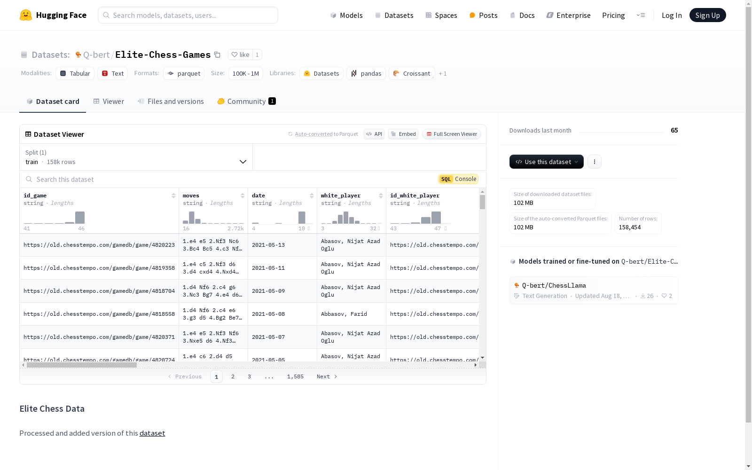Image resolution: width=752 pixels, height=470 pixels.
Task: Open the Q-bert/ChessLlama model card
Action: pos(594,290)
